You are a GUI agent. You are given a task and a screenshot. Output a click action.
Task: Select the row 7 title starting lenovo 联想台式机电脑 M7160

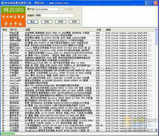pyautogui.click(x=58, y=48)
